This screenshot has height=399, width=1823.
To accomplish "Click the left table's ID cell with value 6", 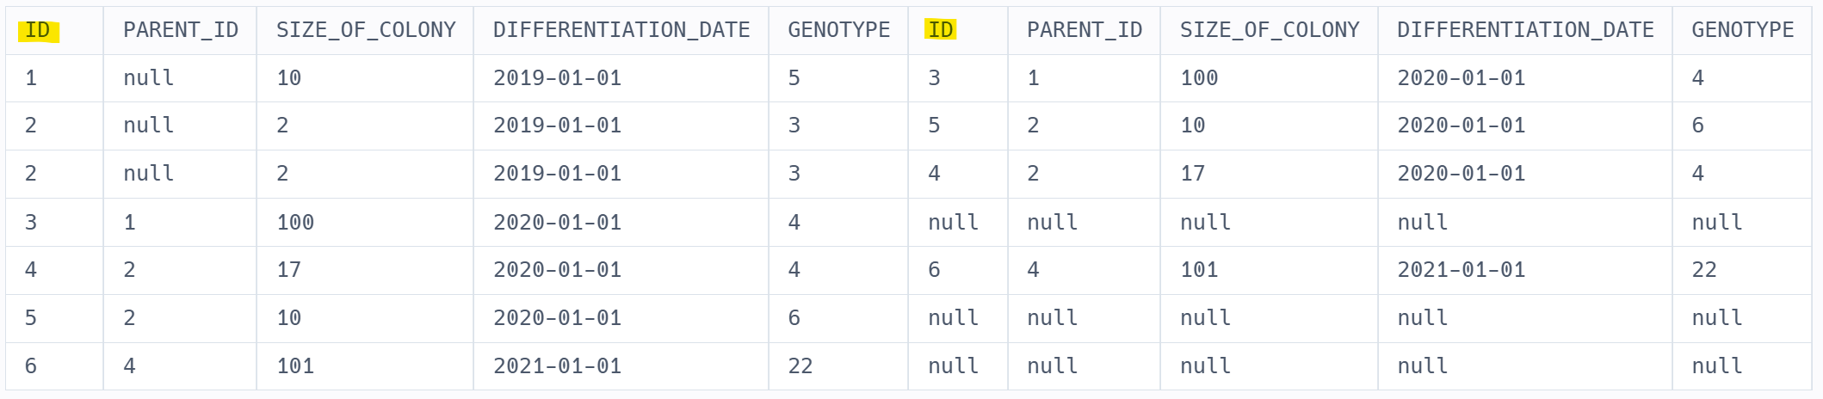I will (31, 366).
